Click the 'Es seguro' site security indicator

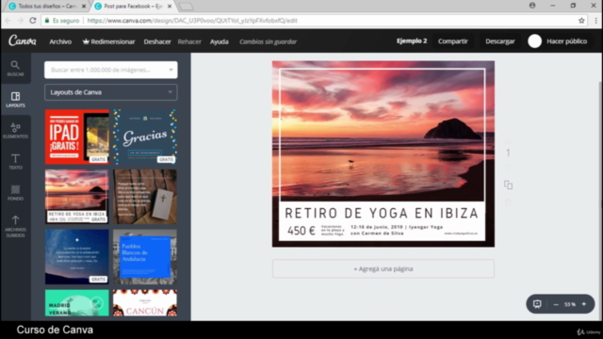tap(62, 21)
